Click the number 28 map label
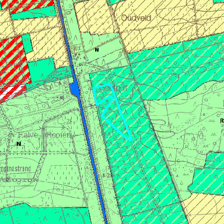Viewport: 224px width, 224px height. click(x=69, y=122)
